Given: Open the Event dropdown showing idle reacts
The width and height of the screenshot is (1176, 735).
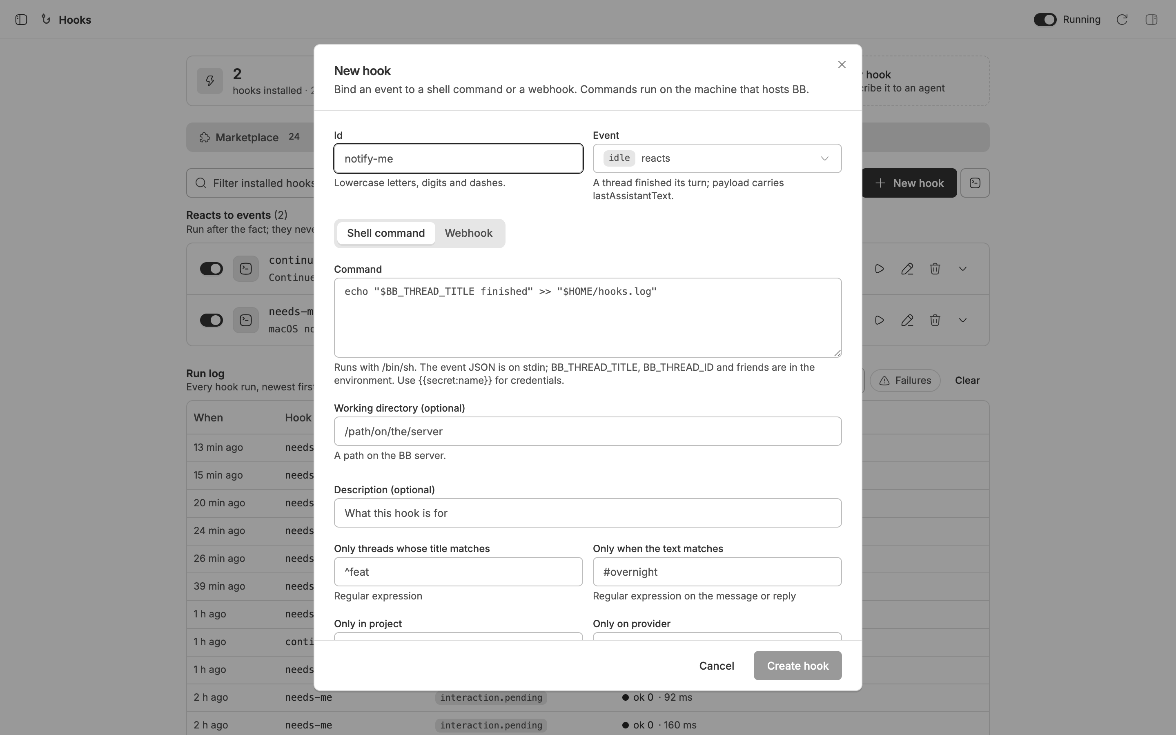Looking at the screenshot, I should coord(717,158).
